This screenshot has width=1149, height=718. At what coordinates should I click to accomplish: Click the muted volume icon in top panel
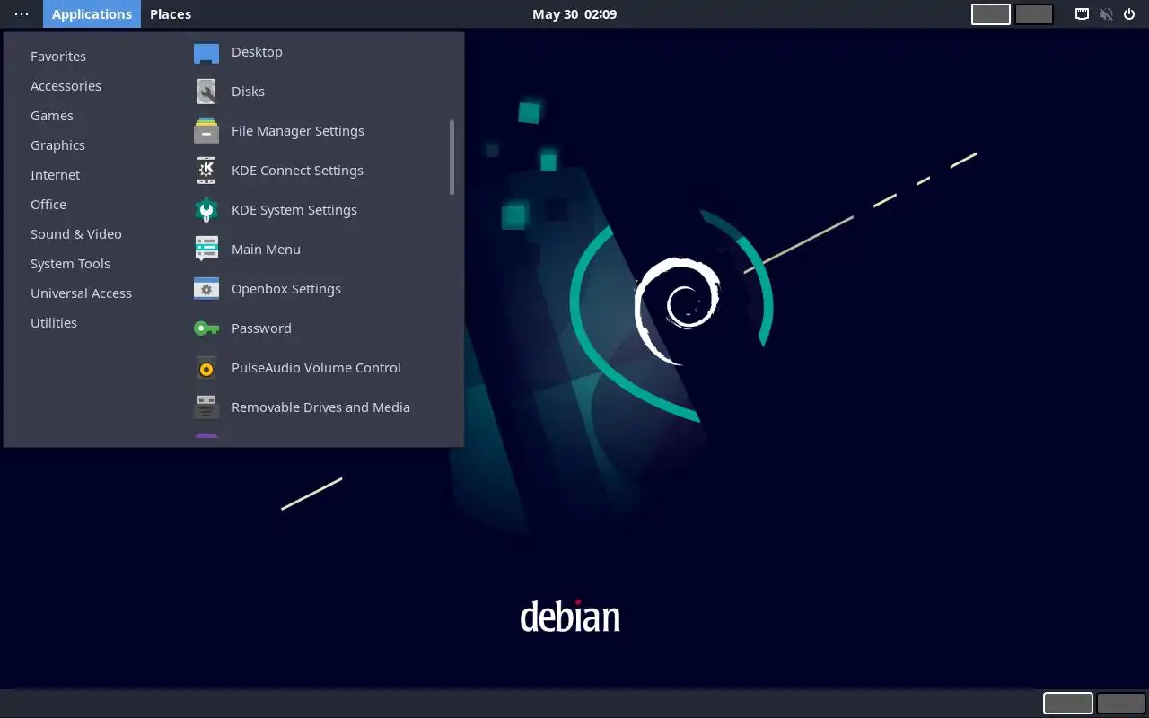(x=1106, y=14)
